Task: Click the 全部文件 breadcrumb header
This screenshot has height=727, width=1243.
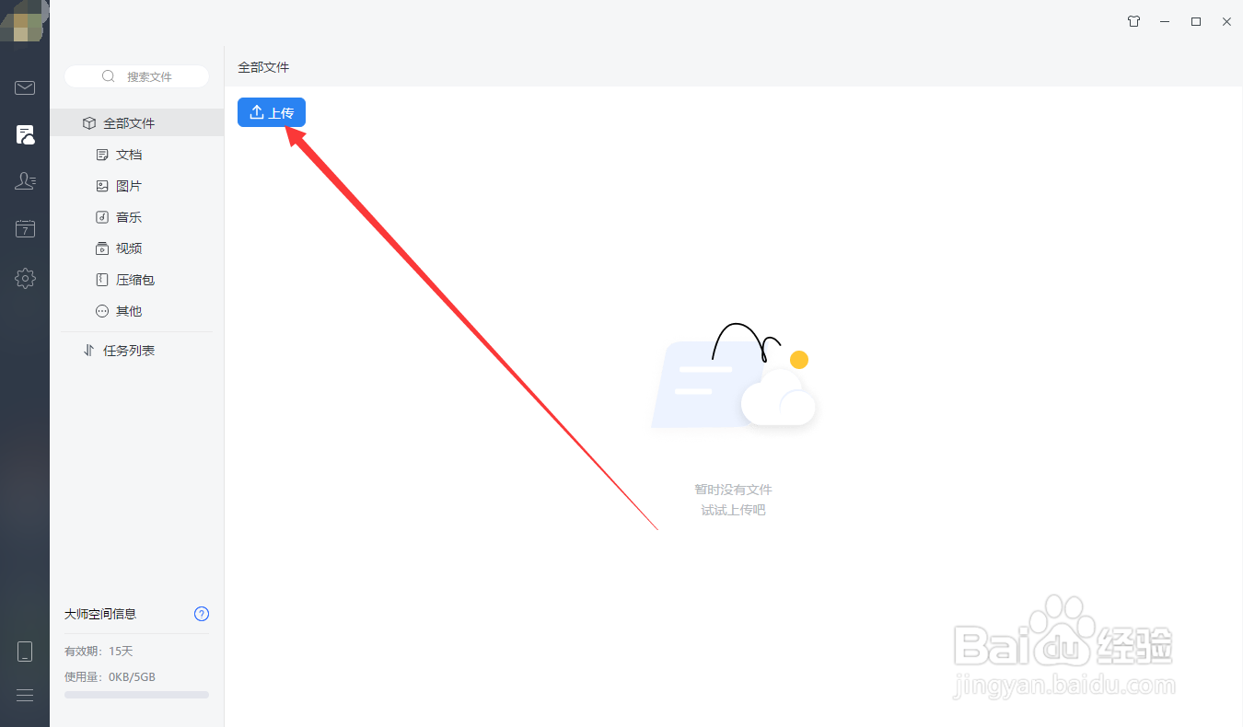Action: pos(263,67)
